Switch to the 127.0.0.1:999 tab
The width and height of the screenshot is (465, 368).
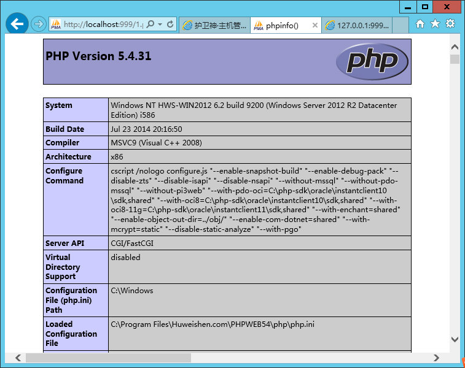coord(357,25)
